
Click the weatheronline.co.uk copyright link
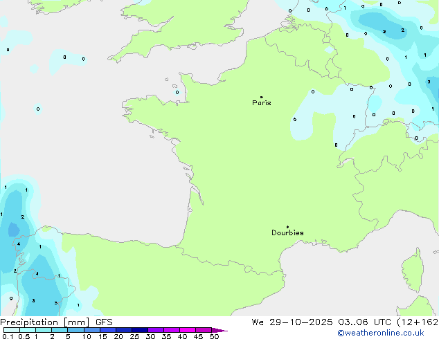coord(381,333)
